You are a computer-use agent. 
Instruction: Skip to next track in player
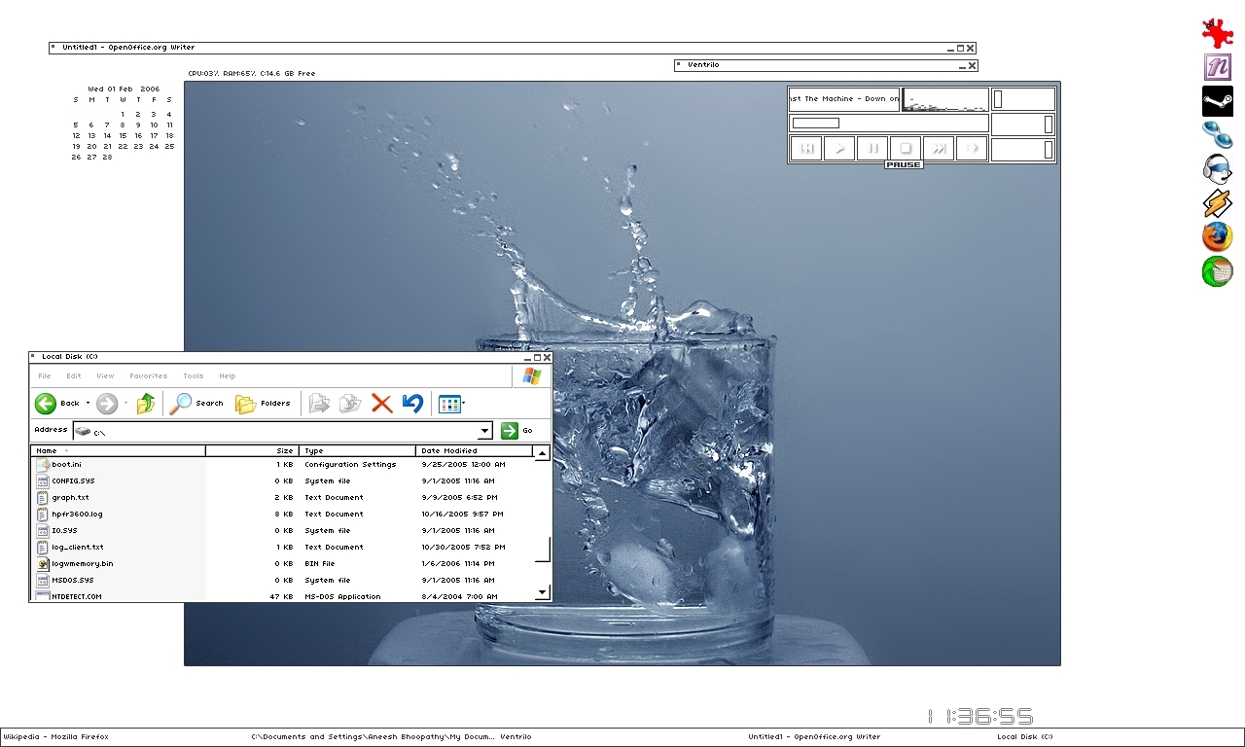[938, 149]
